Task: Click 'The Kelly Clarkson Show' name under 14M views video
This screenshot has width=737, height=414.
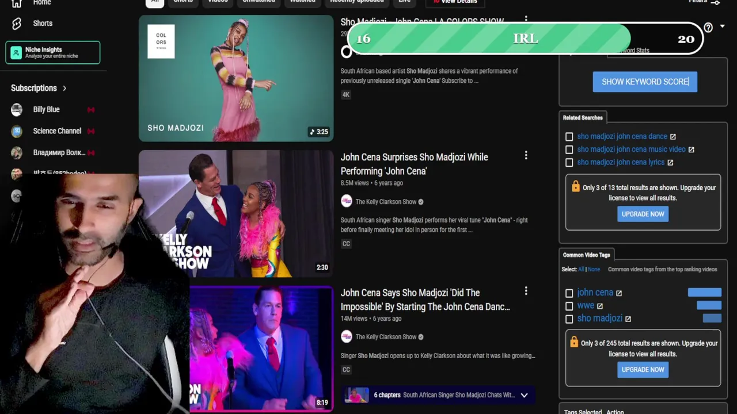Action: (x=386, y=337)
